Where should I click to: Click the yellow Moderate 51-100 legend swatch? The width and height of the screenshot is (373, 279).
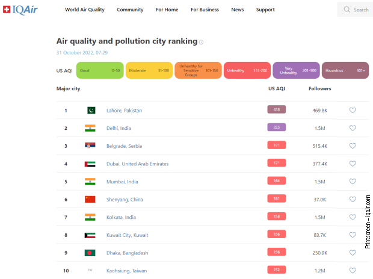tap(149, 70)
